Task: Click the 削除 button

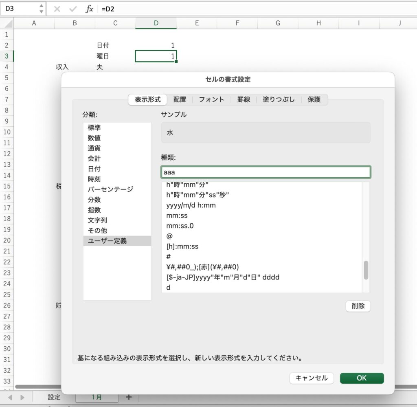Action: [x=358, y=306]
